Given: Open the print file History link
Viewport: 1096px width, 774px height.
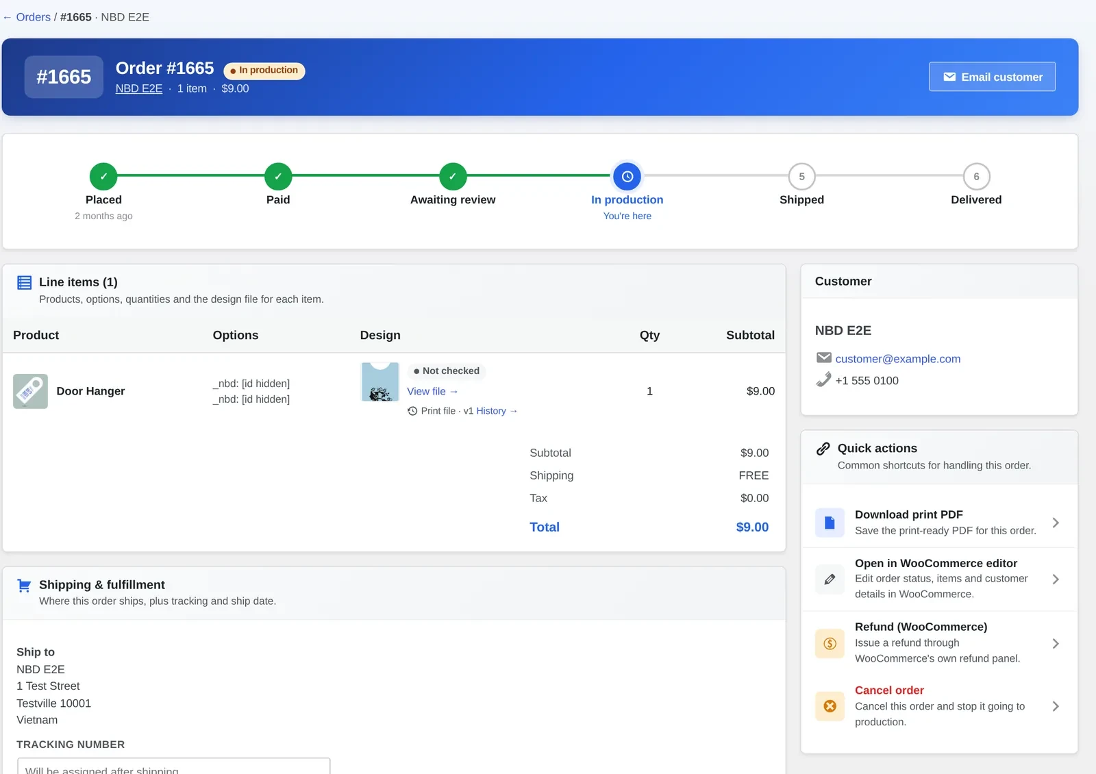Looking at the screenshot, I should pyautogui.click(x=497, y=411).
